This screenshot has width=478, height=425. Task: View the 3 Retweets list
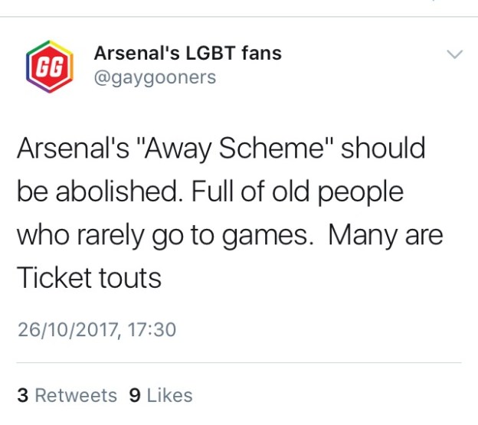67,395
